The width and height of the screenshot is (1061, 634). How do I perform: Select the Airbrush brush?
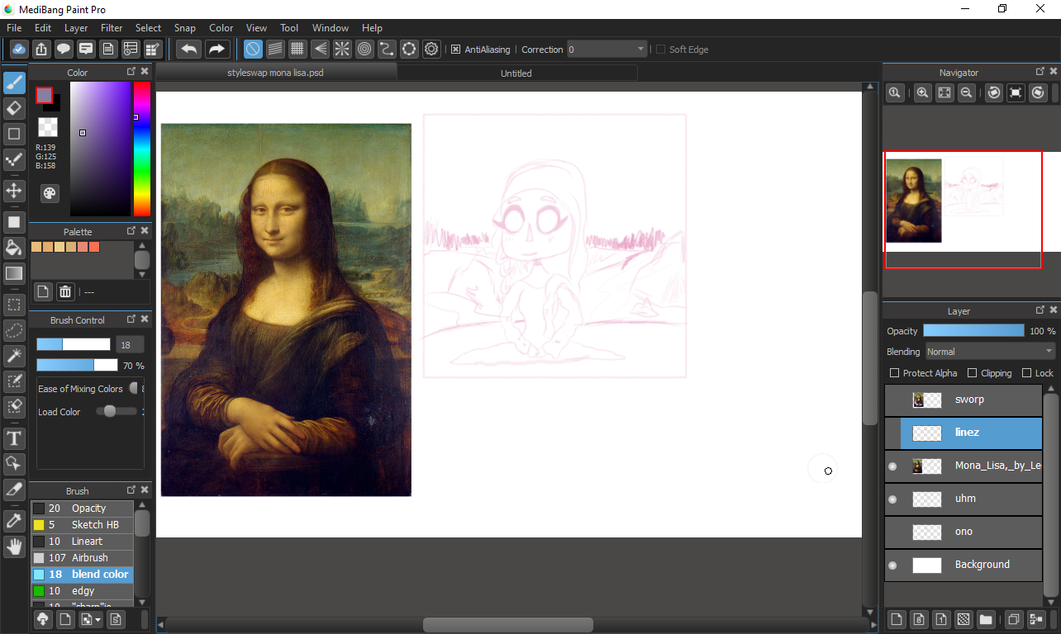(82, 558)
